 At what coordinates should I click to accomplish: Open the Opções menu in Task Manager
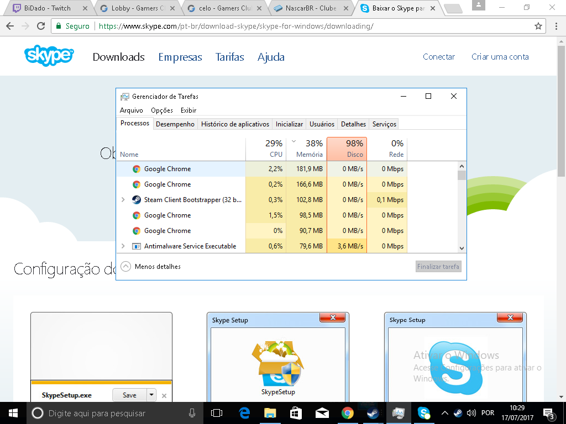click(162, 110)
